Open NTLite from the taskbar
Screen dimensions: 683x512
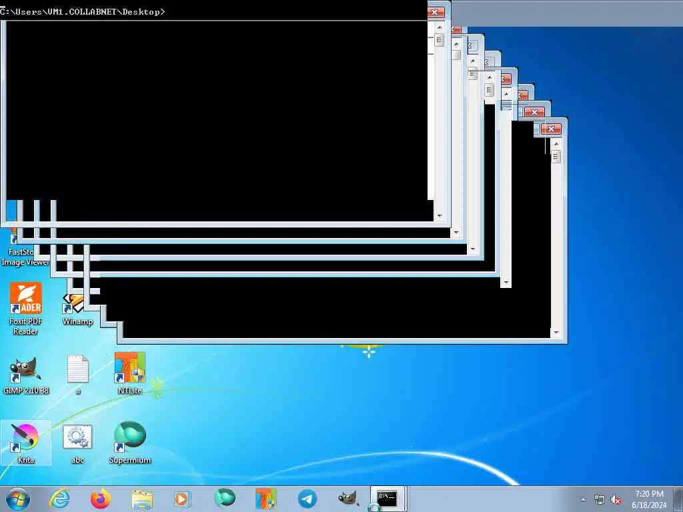click(x=265, y=499)
